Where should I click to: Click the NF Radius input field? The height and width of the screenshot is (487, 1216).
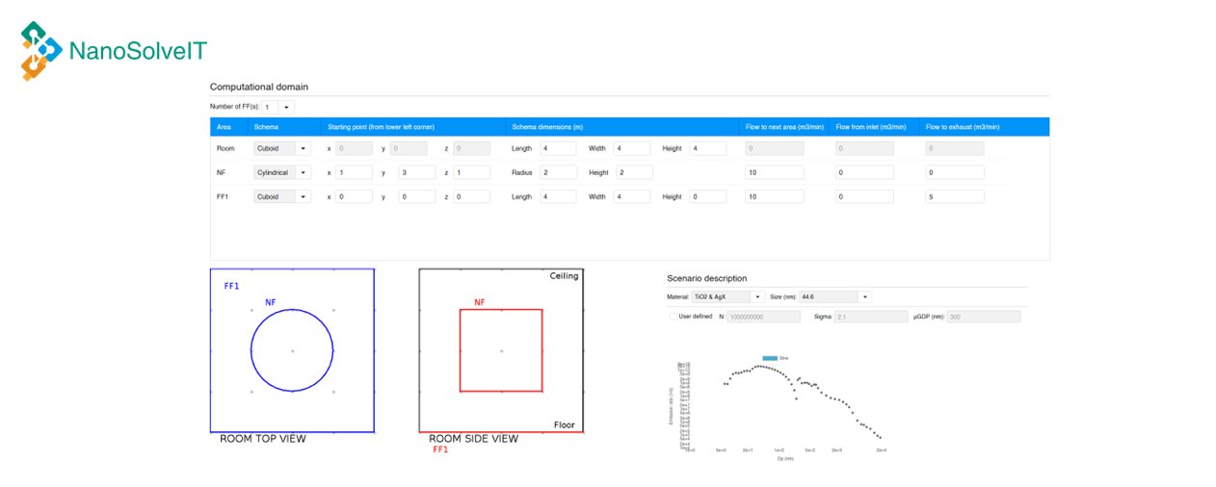pos(559,173)
